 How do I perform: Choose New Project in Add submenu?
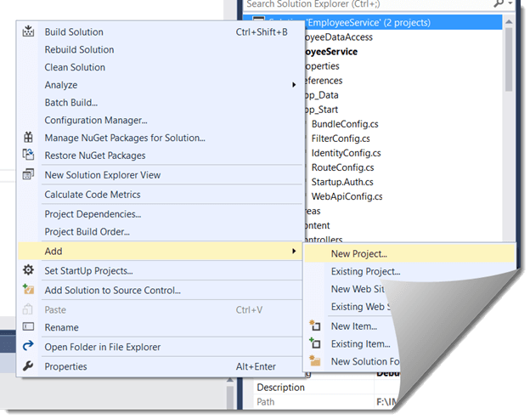pos(409,253)
